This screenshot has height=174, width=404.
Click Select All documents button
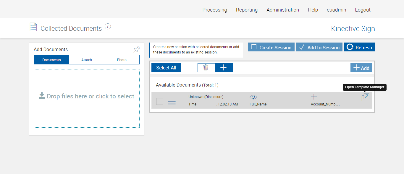click(x=166, y=68)
